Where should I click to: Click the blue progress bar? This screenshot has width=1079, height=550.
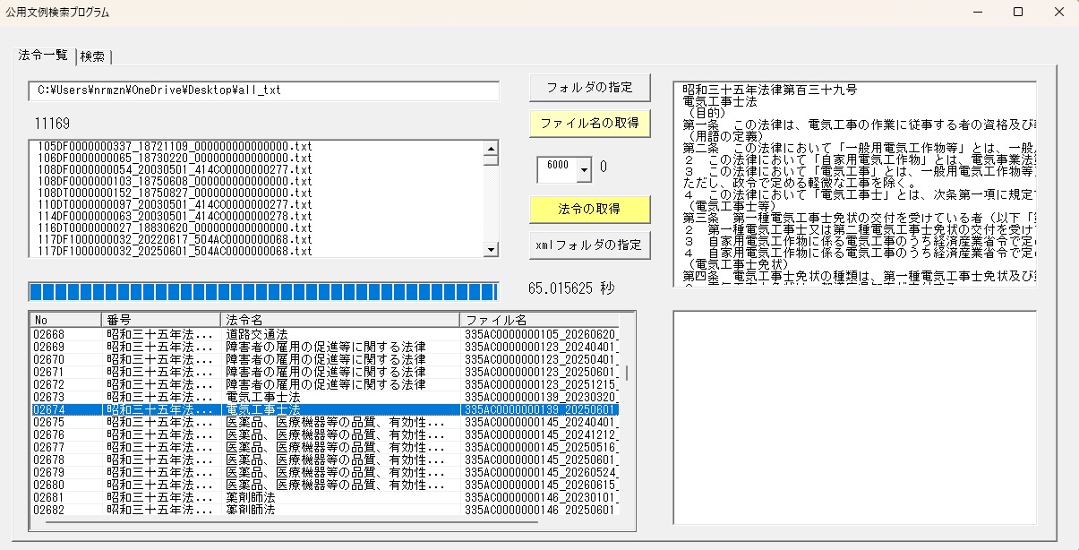(x=262, y=291)
